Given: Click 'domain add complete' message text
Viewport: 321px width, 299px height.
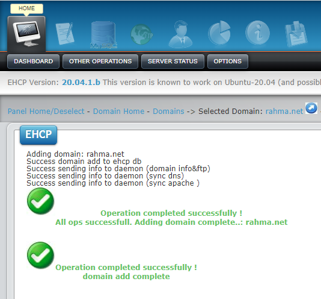Looking at the screenshot, I should pos(126,277).
